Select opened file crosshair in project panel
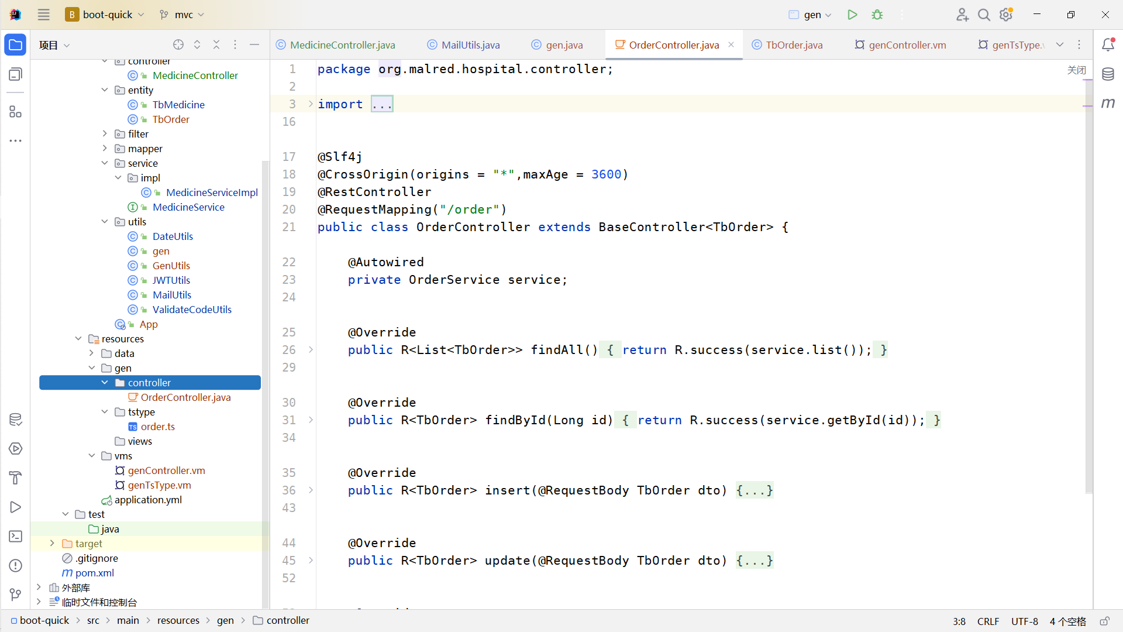Image resolution: width=1123 pixels, height=632 pixels. (x=178, y=44)
